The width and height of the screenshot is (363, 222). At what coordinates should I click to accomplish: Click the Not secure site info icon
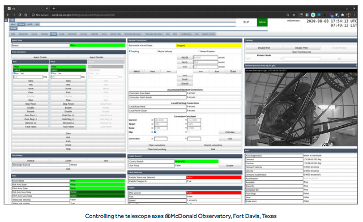(33, 15)
